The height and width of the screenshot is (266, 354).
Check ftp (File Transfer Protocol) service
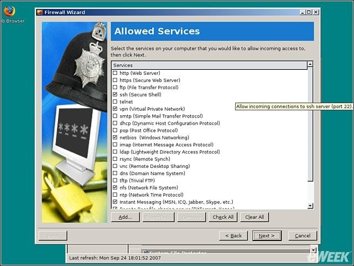pyautogui.click(x=115, y=88)
